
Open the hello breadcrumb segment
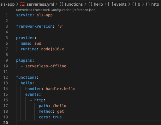pyautogui.click(x=98, y=4)
